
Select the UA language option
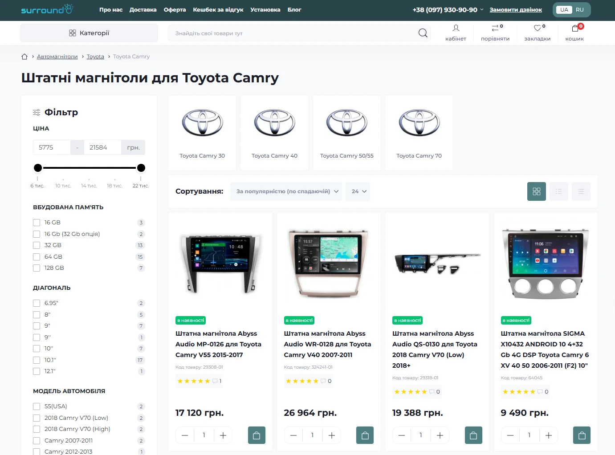[564, 10]
